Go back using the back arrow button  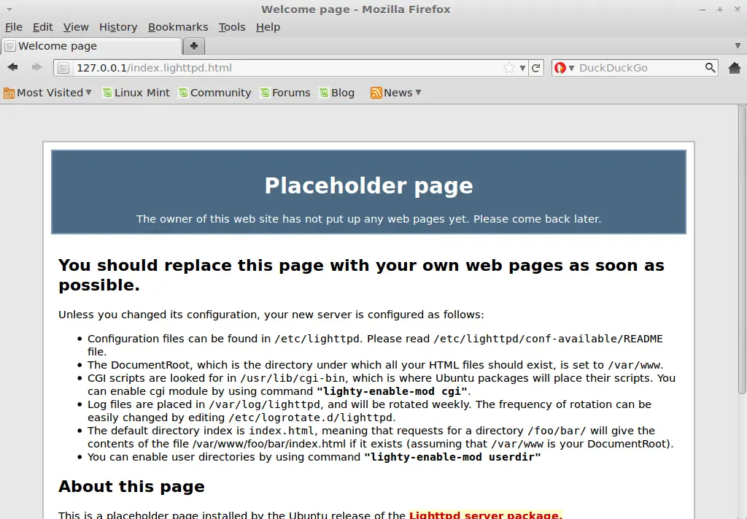tap(13, 67)
